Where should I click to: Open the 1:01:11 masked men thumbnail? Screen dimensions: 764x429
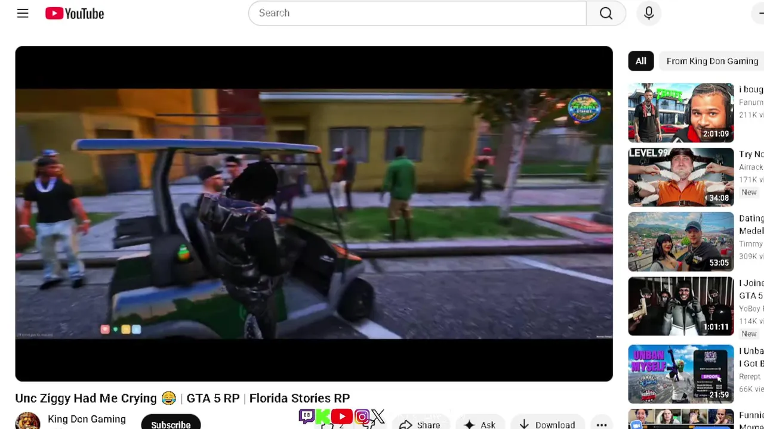pos(680,306)
